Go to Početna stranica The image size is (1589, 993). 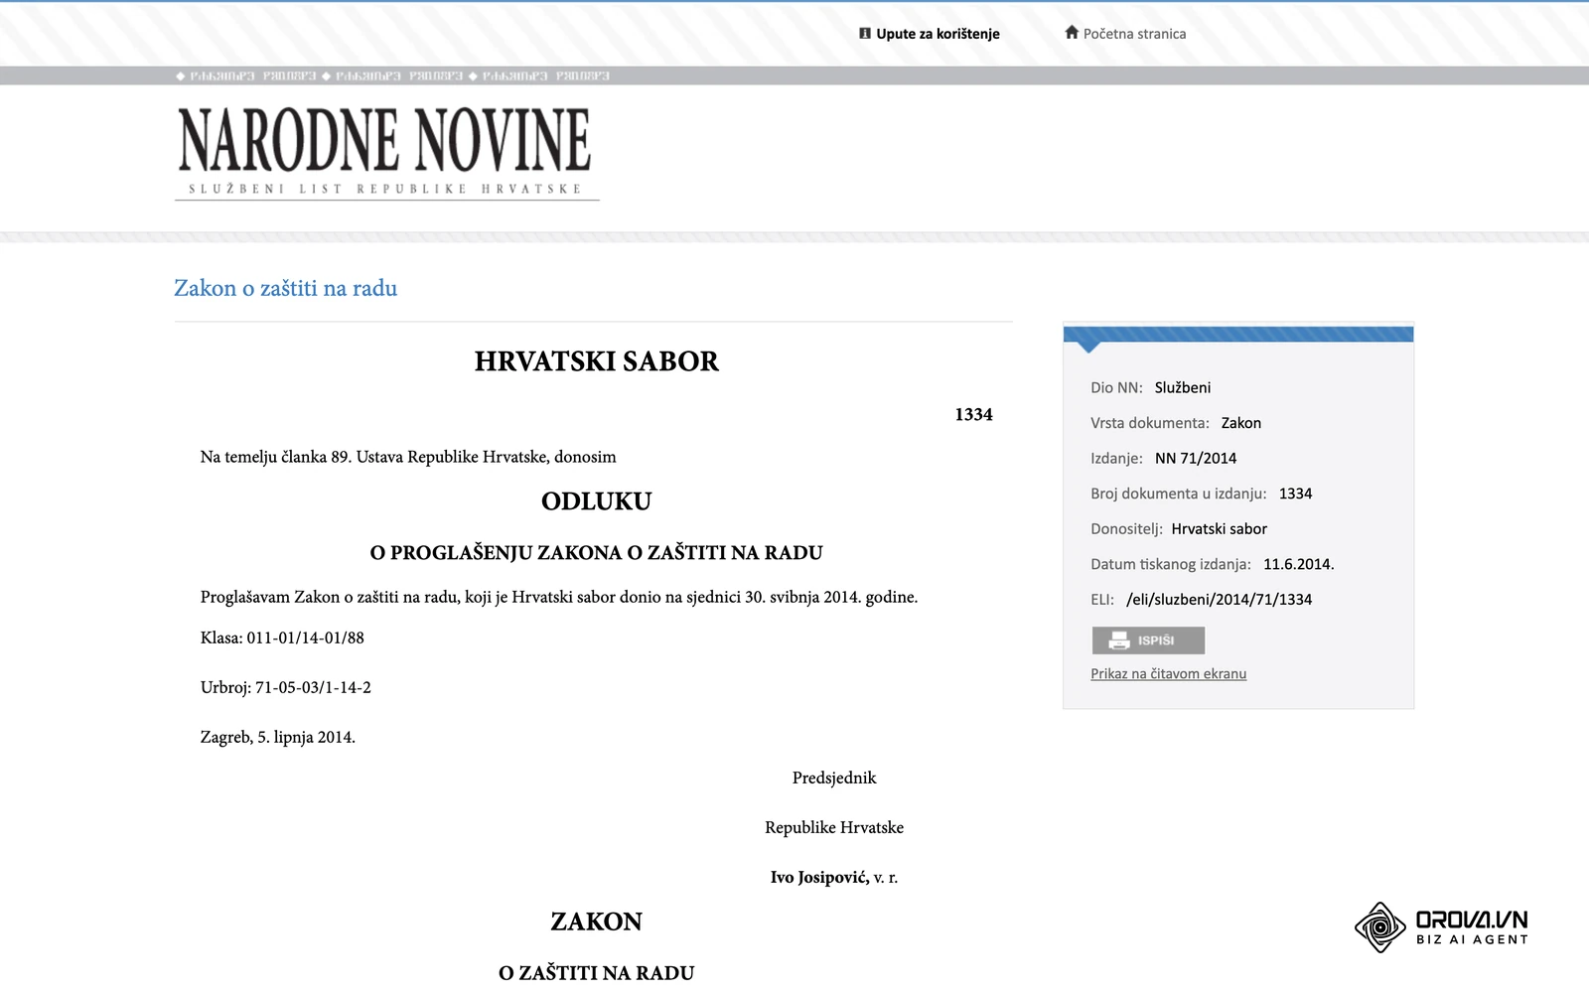(x=1134, y=34)
